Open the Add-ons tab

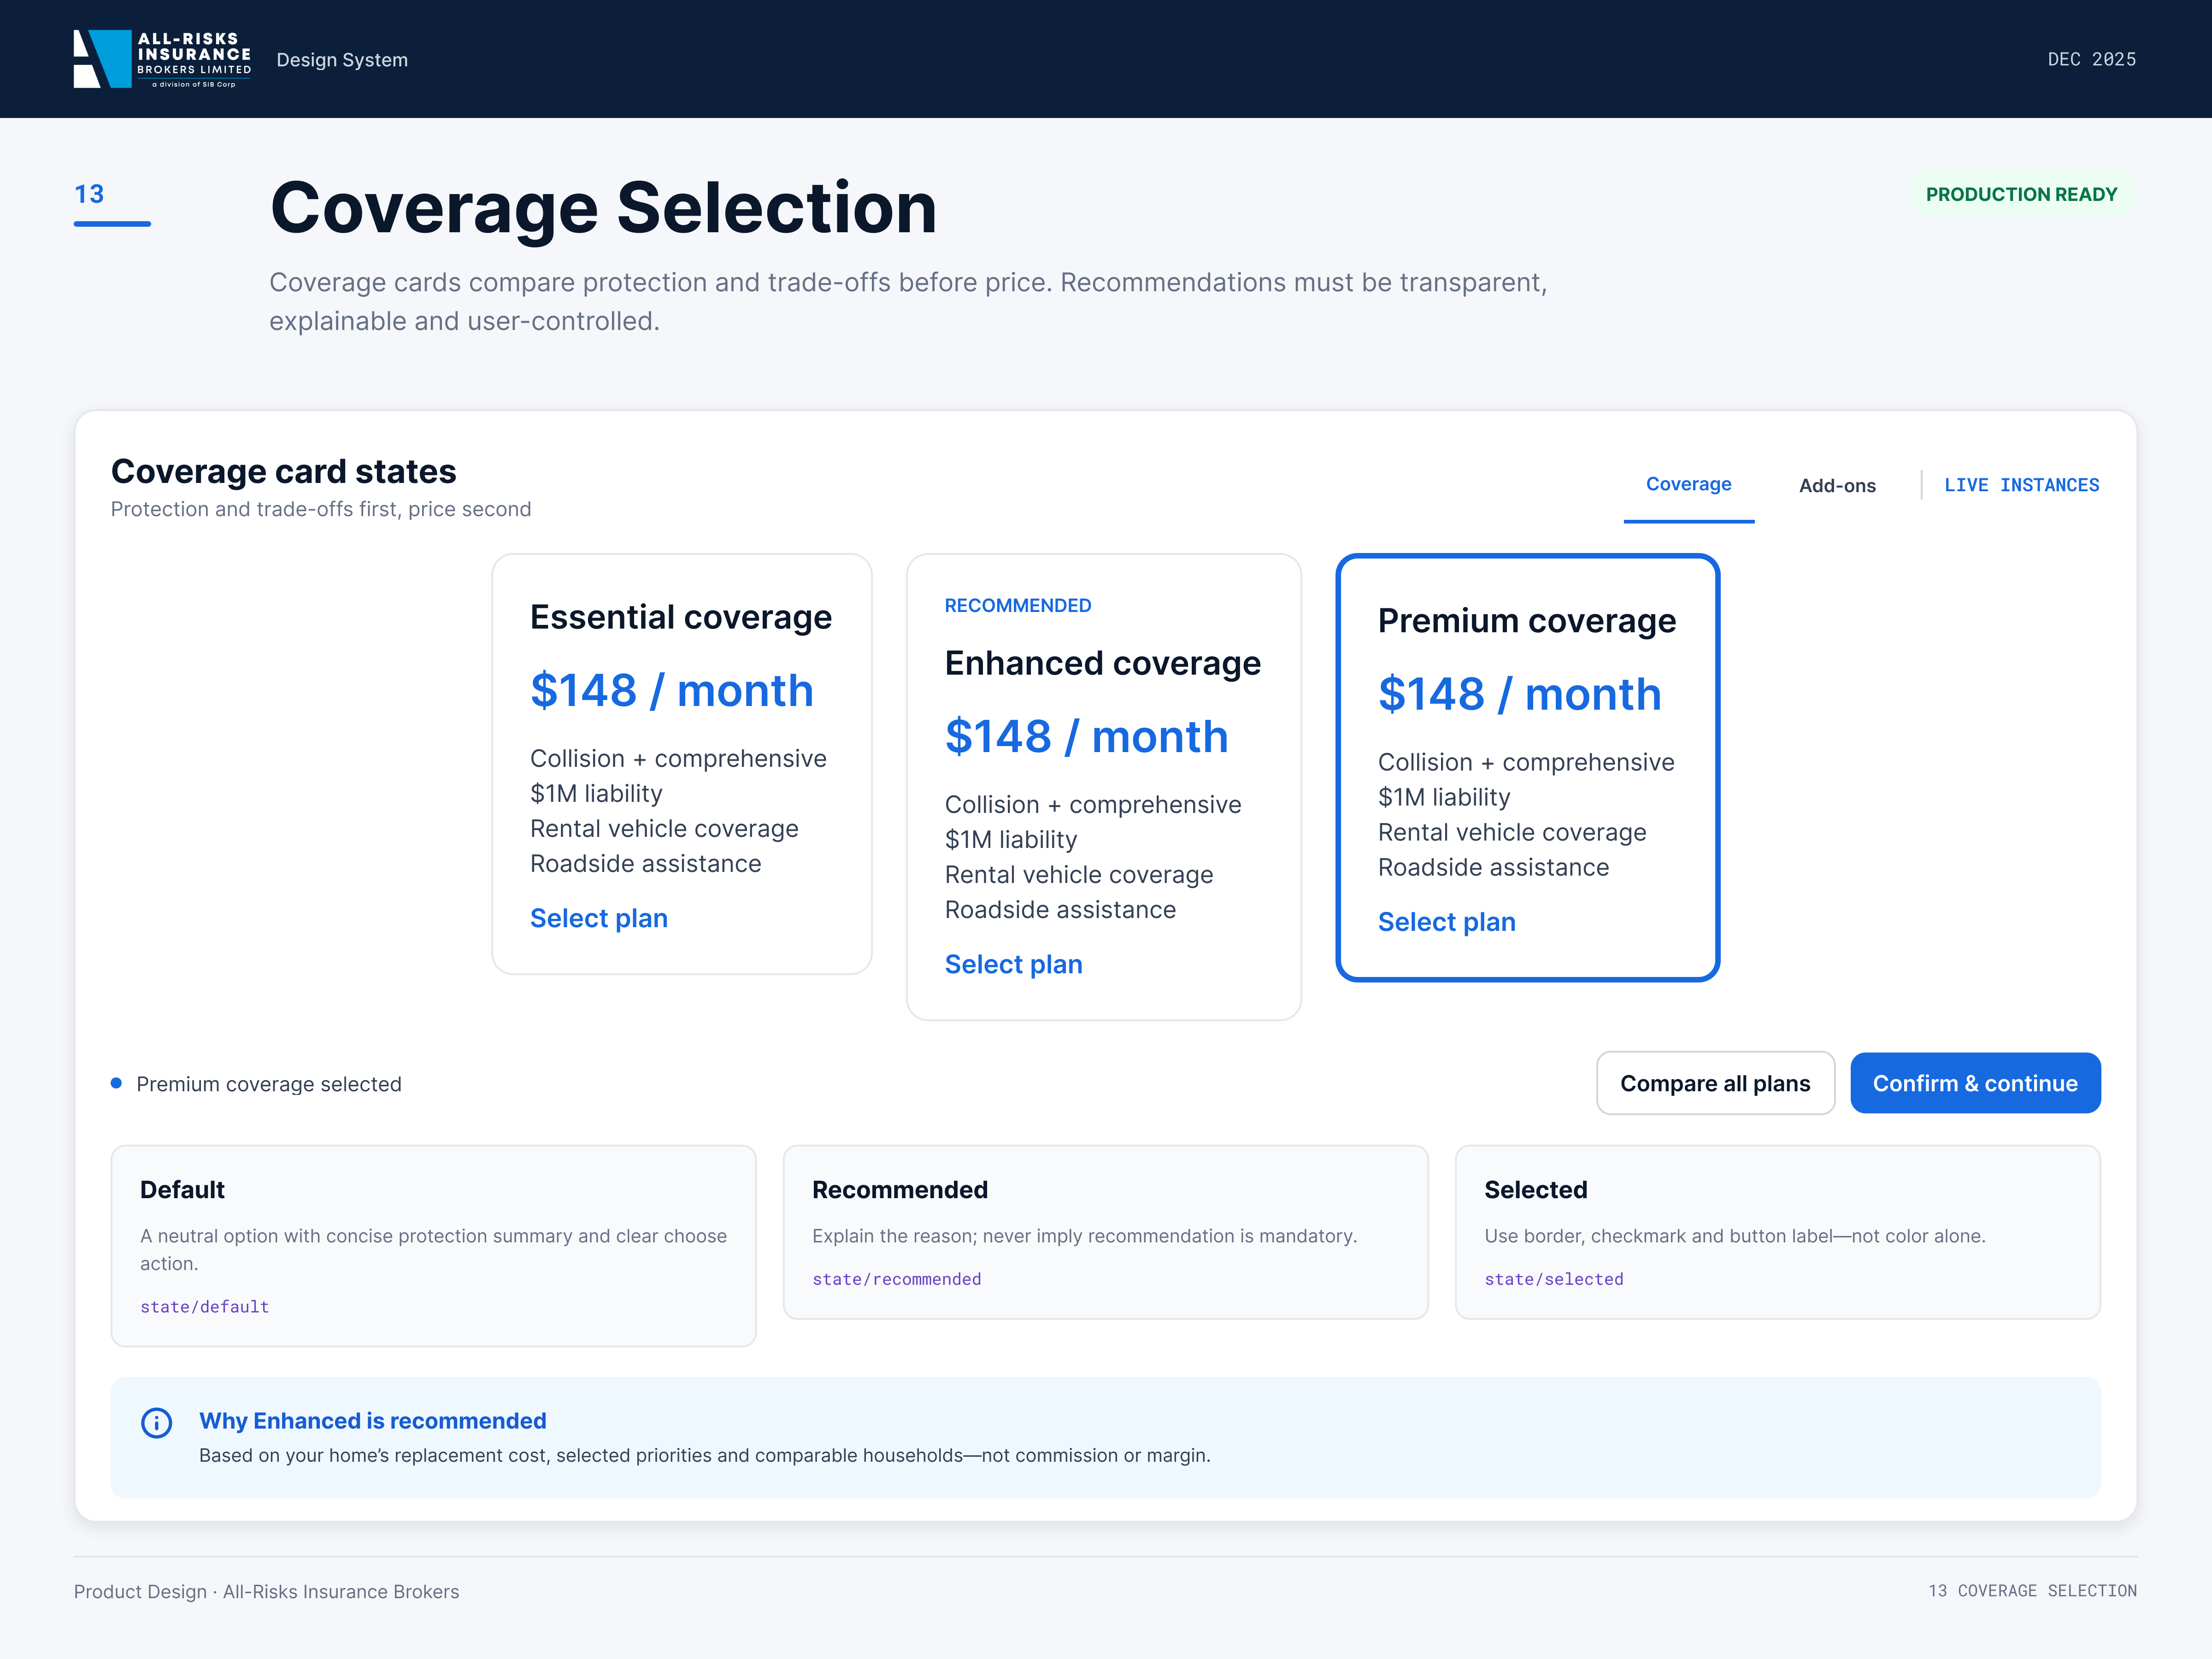point(1837,486)
